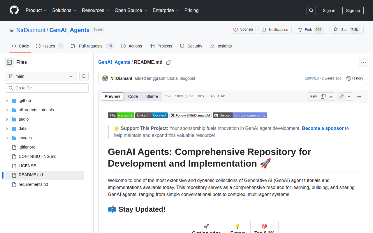Viewport: 373px width, 233px height.
Task: Click the Raw button
Action: click(313, 96)
